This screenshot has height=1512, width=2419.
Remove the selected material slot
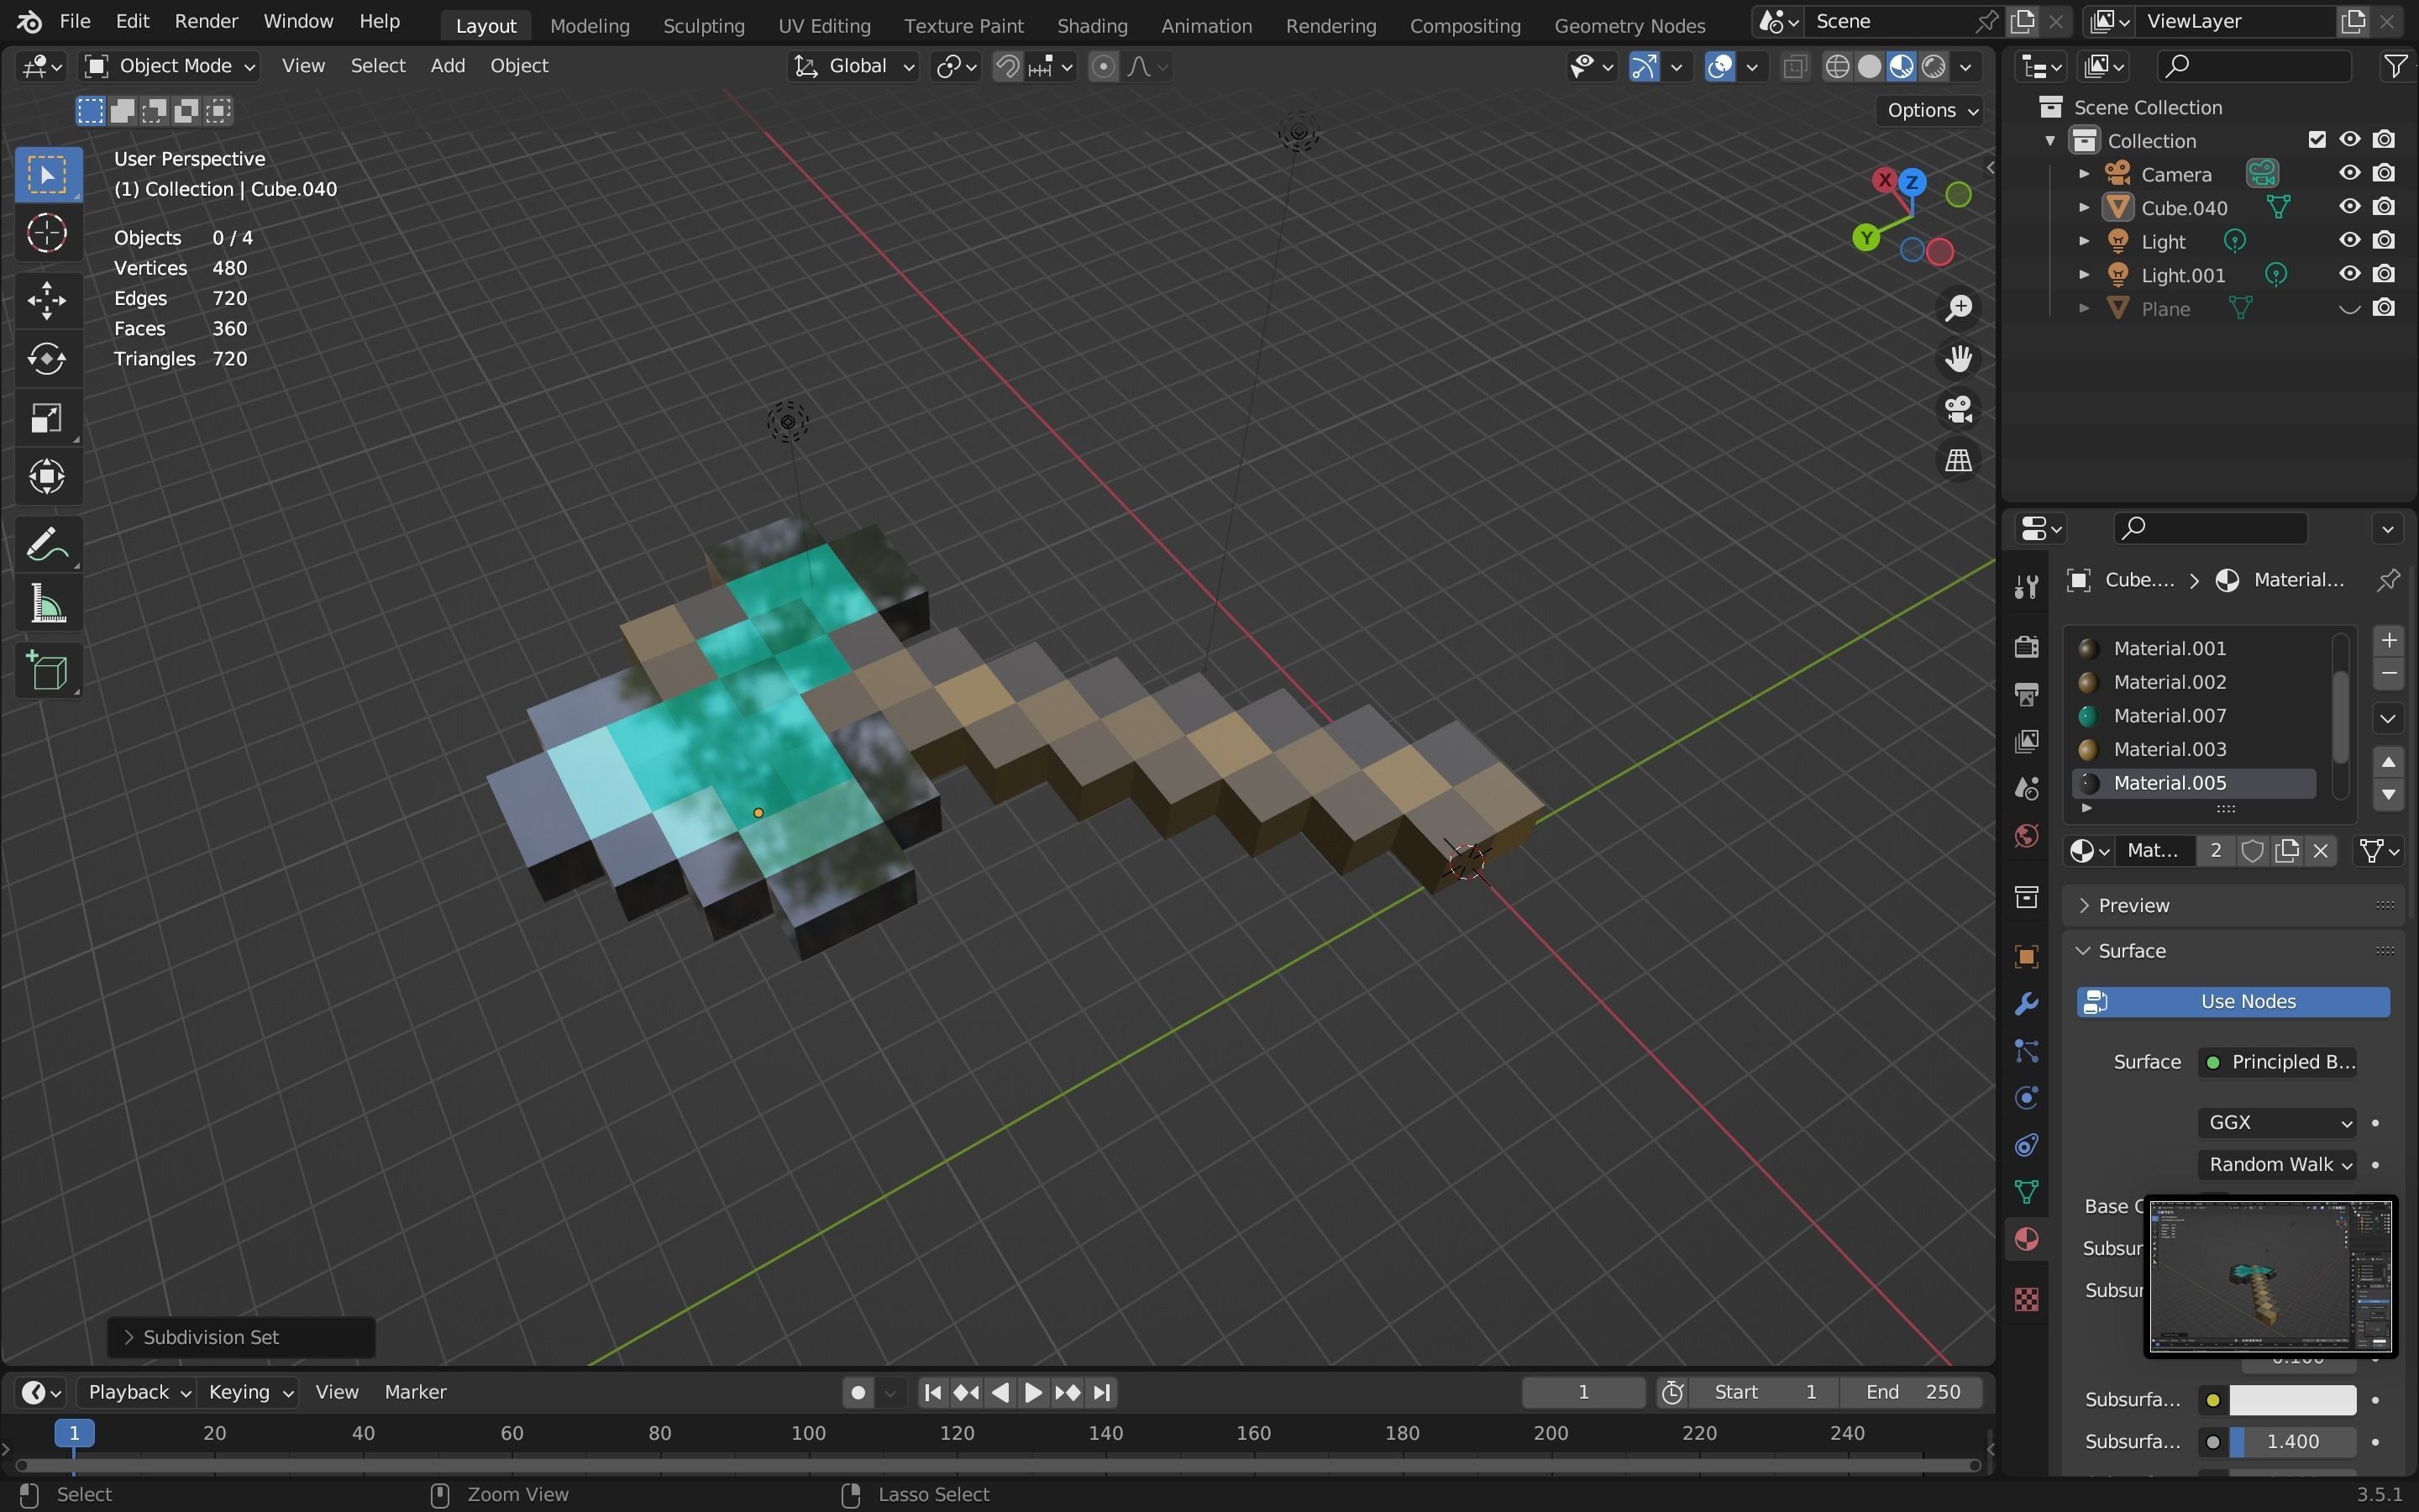pos(2388,675)
